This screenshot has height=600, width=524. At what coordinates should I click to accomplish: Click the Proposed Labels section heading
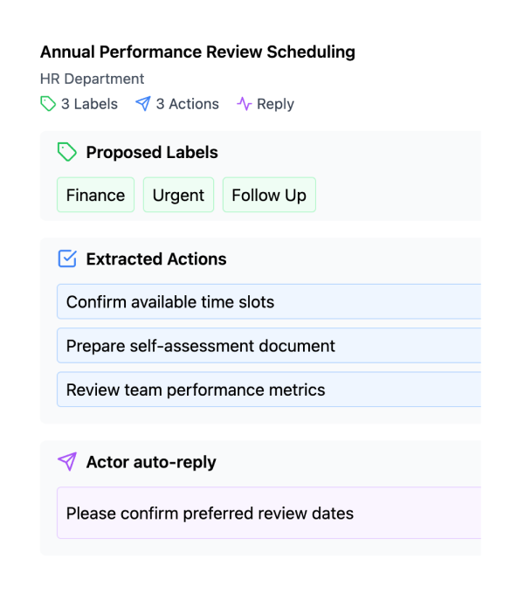point(152,152)
